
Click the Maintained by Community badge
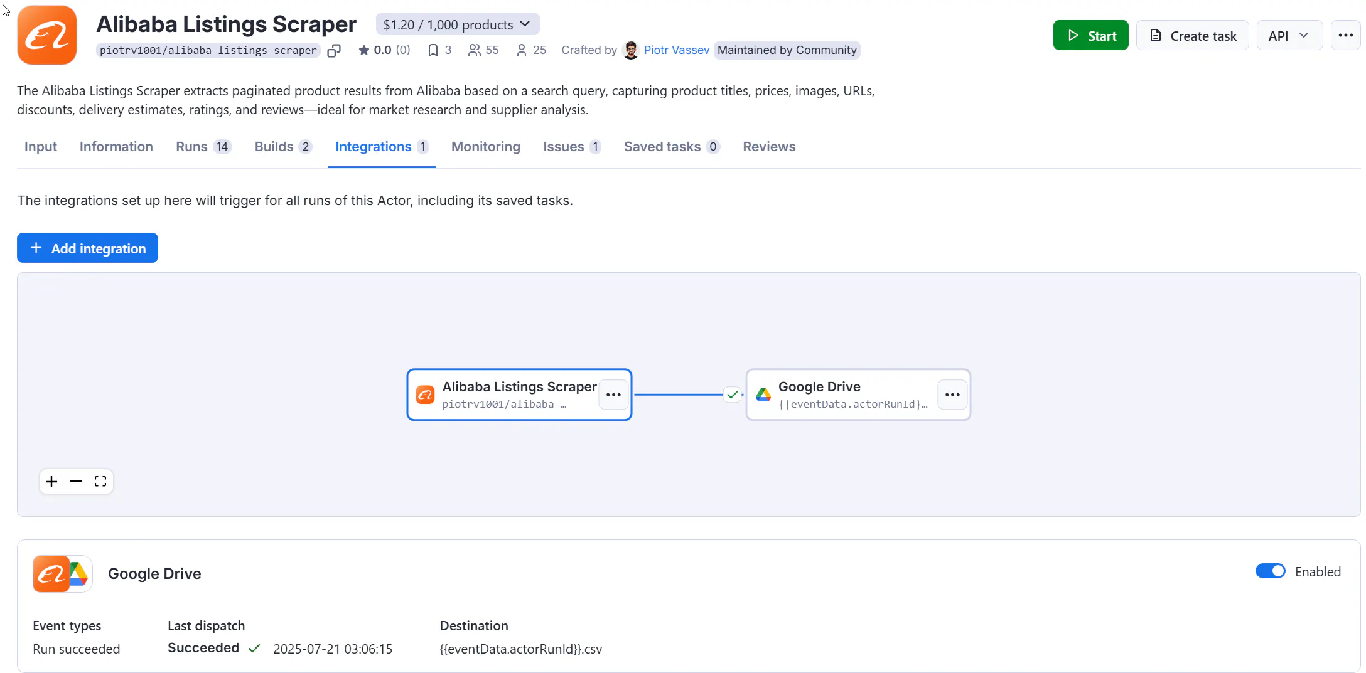pyautogui.click(x=787, y=50)
